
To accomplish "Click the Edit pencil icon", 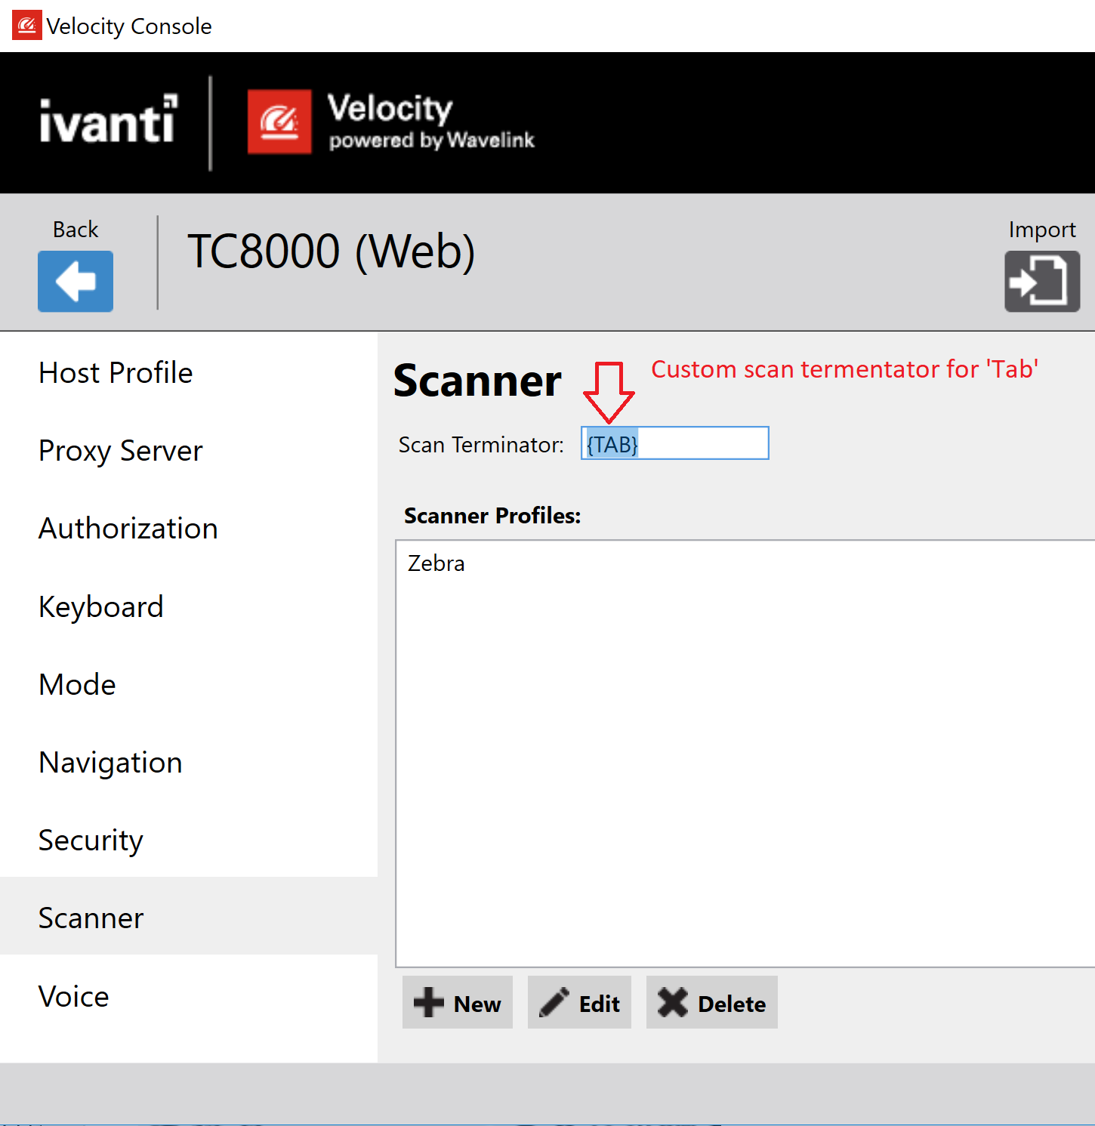I will point(554,1002).
